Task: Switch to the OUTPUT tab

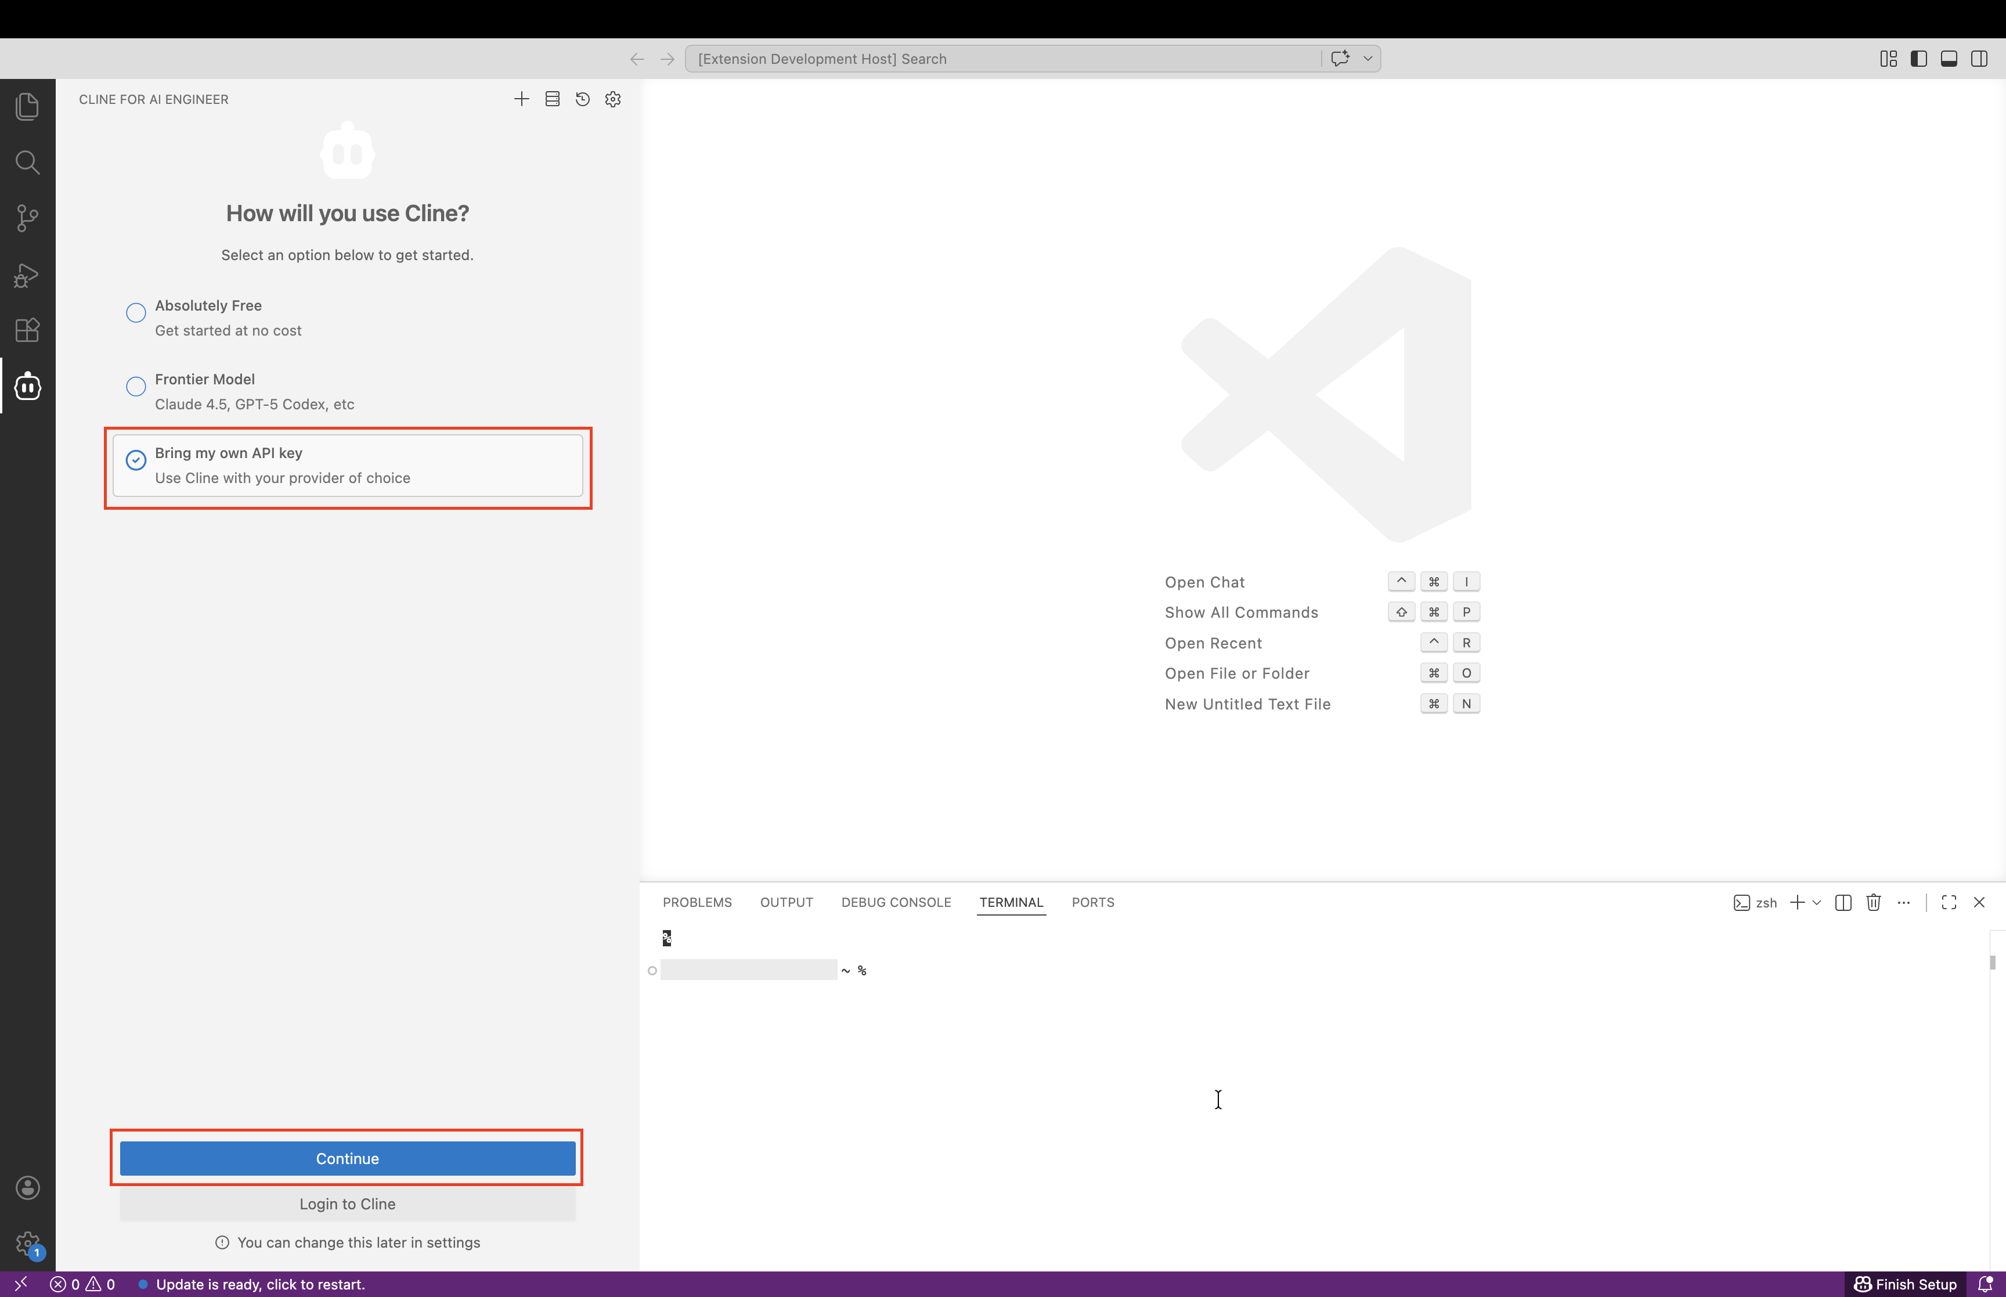Action: 785,902
